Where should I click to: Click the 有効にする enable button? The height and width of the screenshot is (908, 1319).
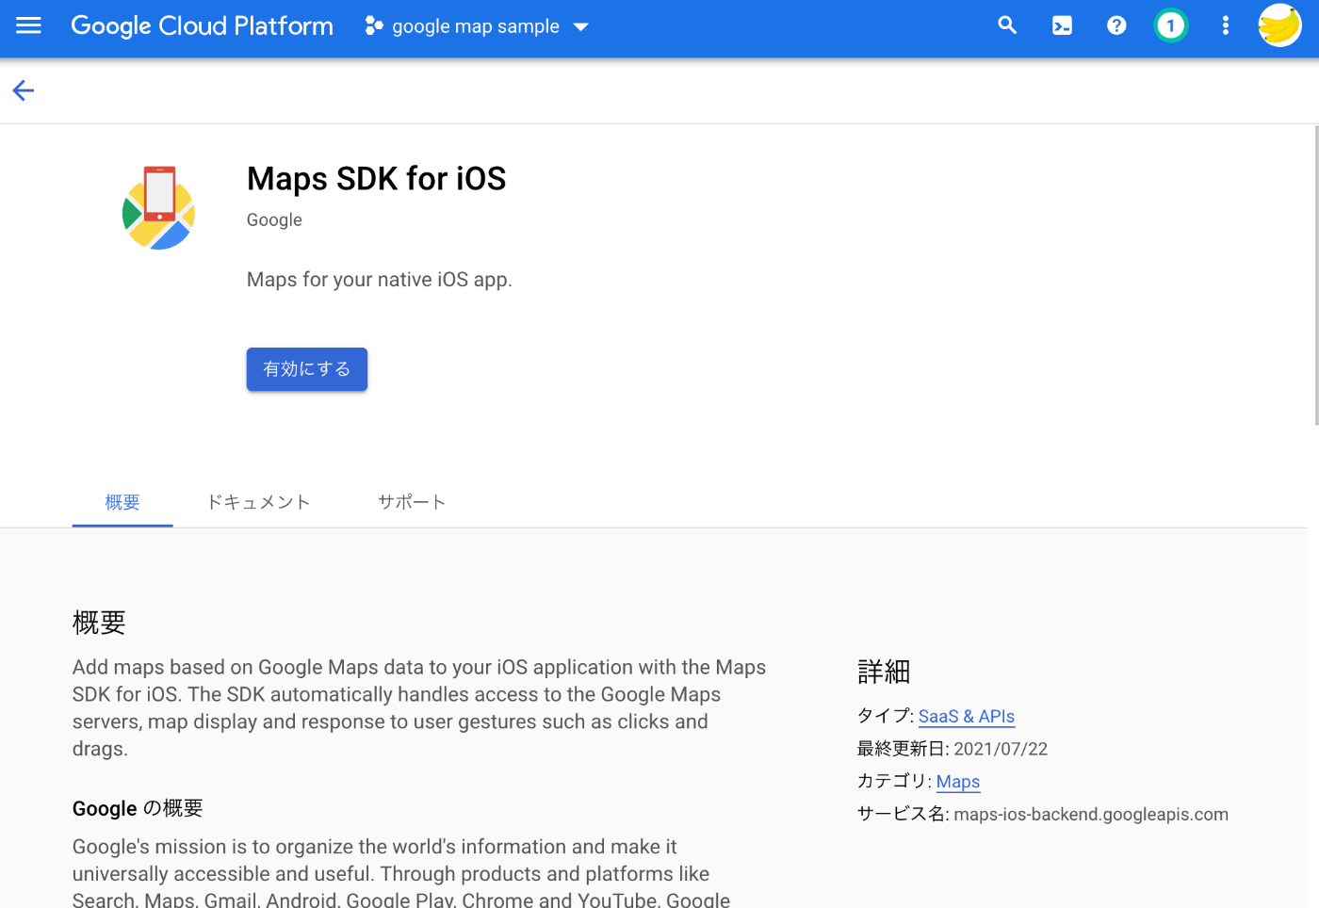(x=307, y=369)
